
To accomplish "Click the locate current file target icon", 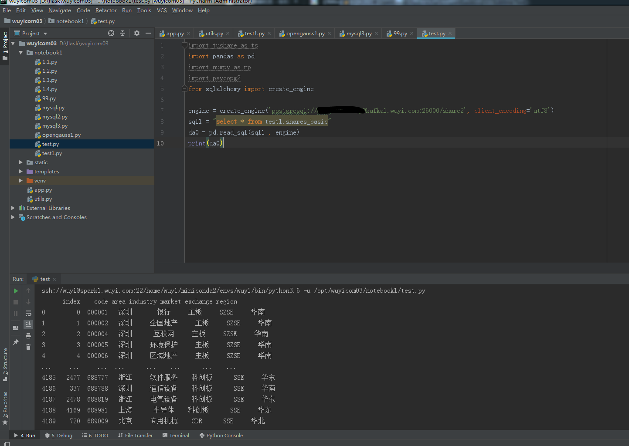I will pos(111,33).
